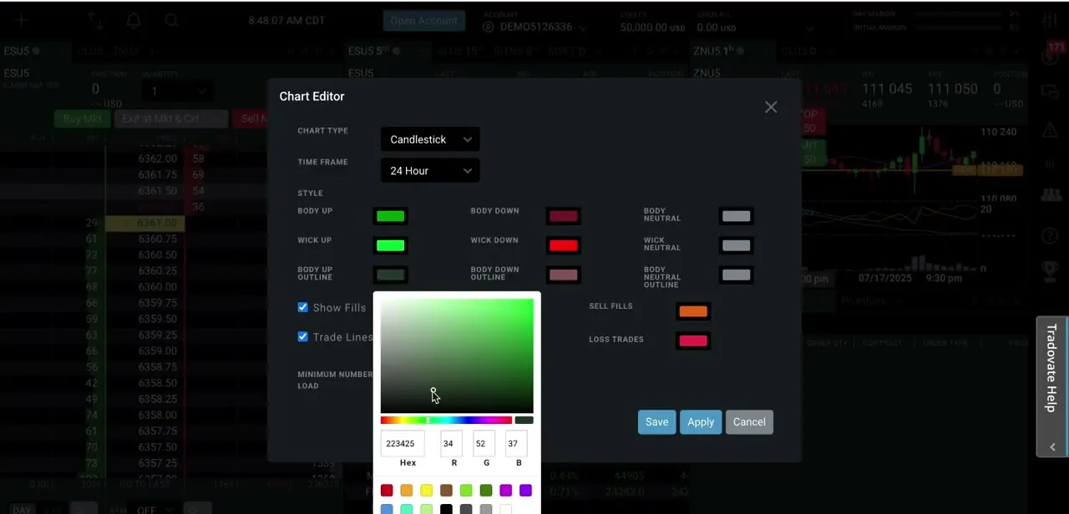Click the highlighted 6361.00 price row
The image size is (1069, 514).
(144, 223)
